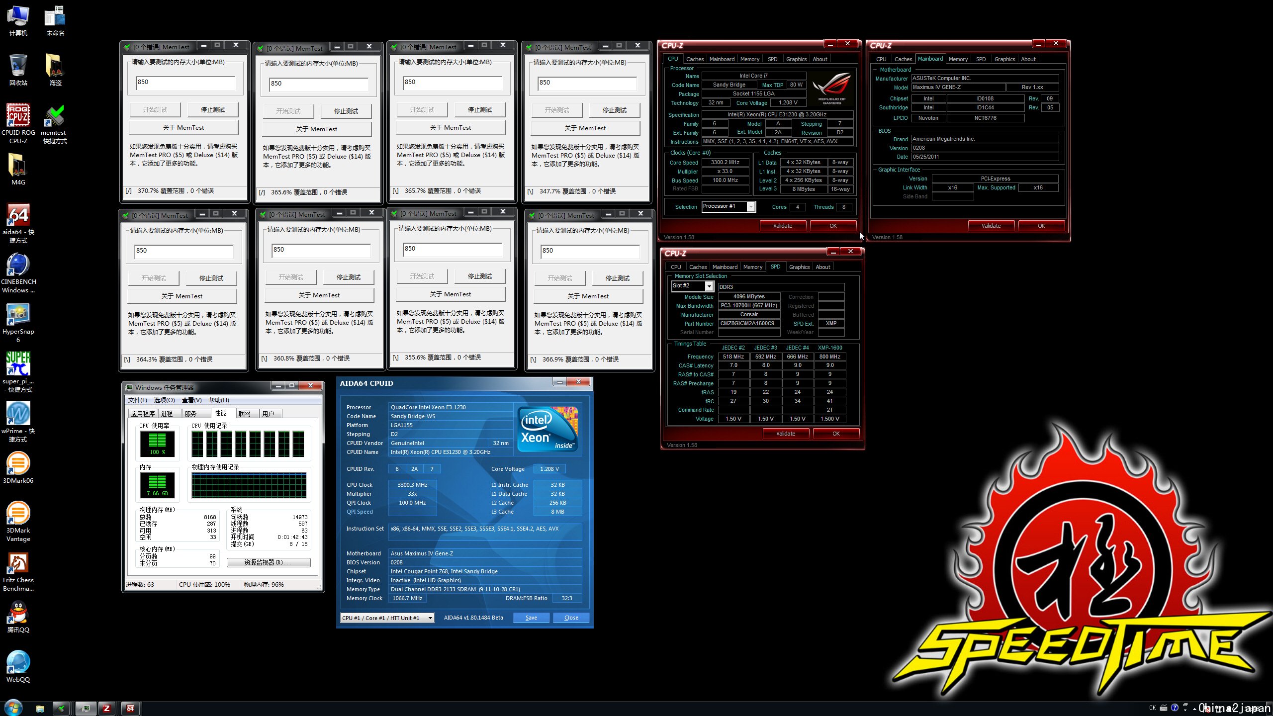Click the CH language indicator in the tray

click(x=1153, y=708)
